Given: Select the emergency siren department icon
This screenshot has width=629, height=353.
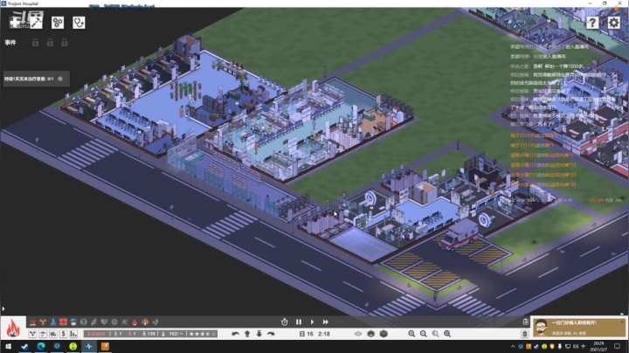Looking at the screenshot, I should tap(32, 322).
